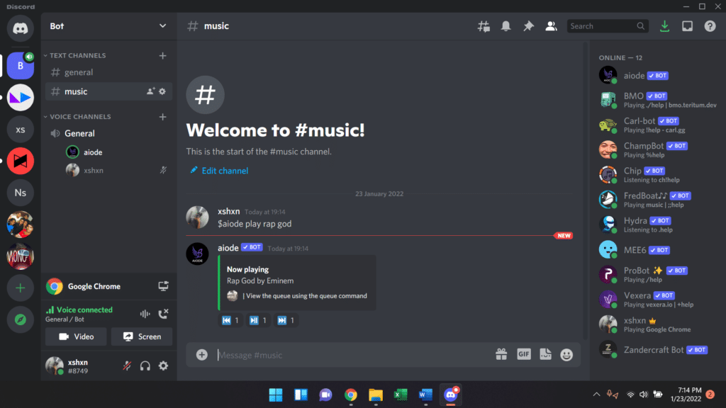The height and width of the screenshot is (408, 726).
Task: Open the inbox
Action: point(687,25)
